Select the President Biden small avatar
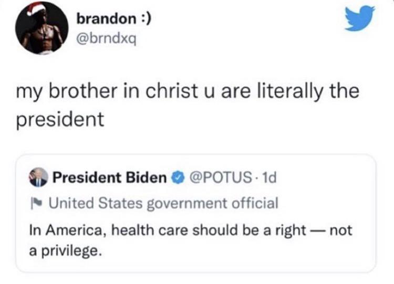Image resolution: width=394 pixels, height=284 pixels. pos(38,177)
